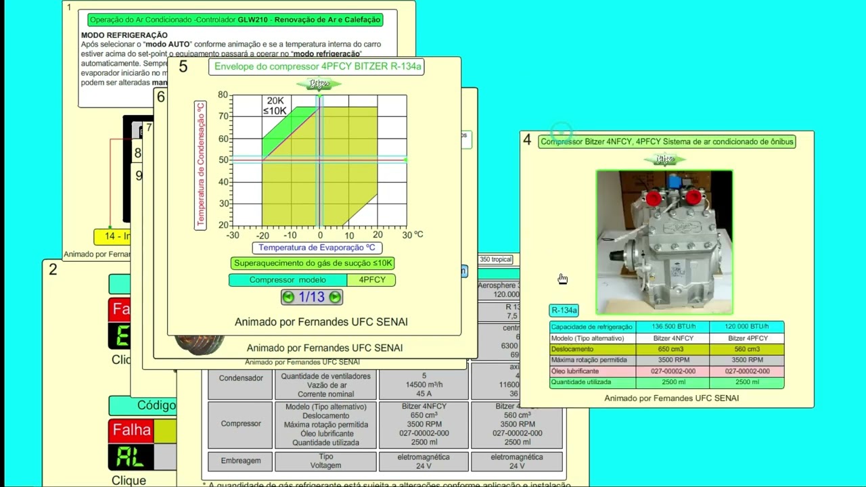The height and width of the screenshot is (487, 866).
Task: Click the '1/13' slide counter
Action: point(311,297)
